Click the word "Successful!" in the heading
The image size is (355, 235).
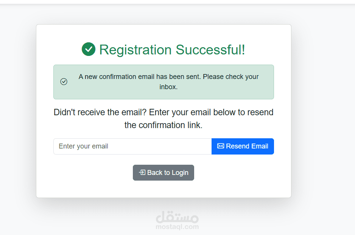(210, 49)
